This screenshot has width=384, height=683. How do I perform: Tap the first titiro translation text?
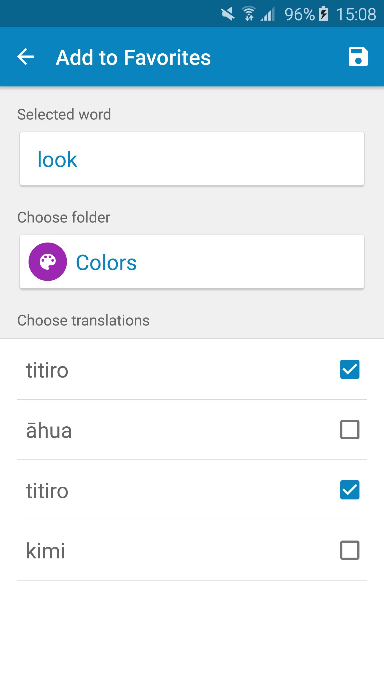pos(47,370)
